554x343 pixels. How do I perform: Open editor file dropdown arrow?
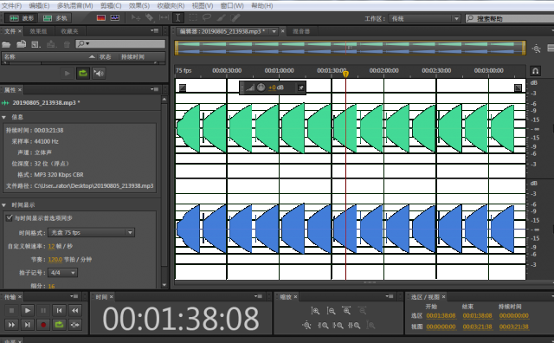tap(274, 31)
